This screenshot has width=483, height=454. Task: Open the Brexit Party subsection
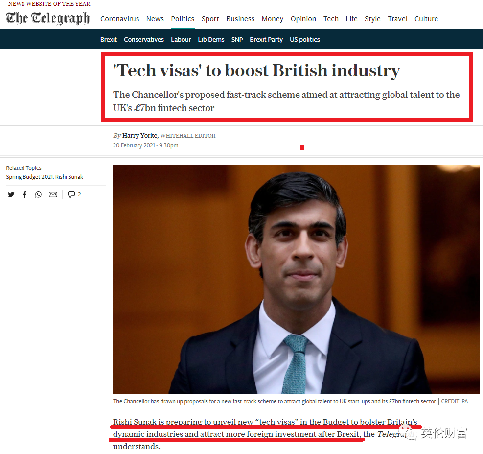266,40
